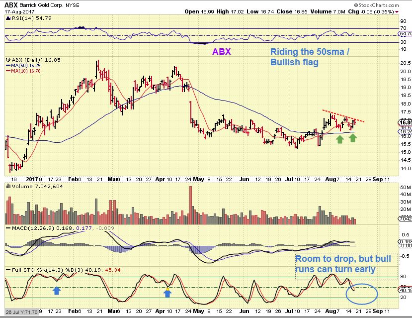The height and width of the screenshot is (318, 412).
Task: Select the bold ABX ticker symbol in header
Action: tap(11, 5)
